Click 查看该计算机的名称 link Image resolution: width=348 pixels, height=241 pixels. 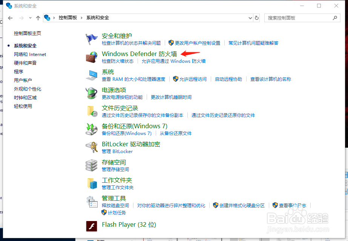[x=271, y=79]
